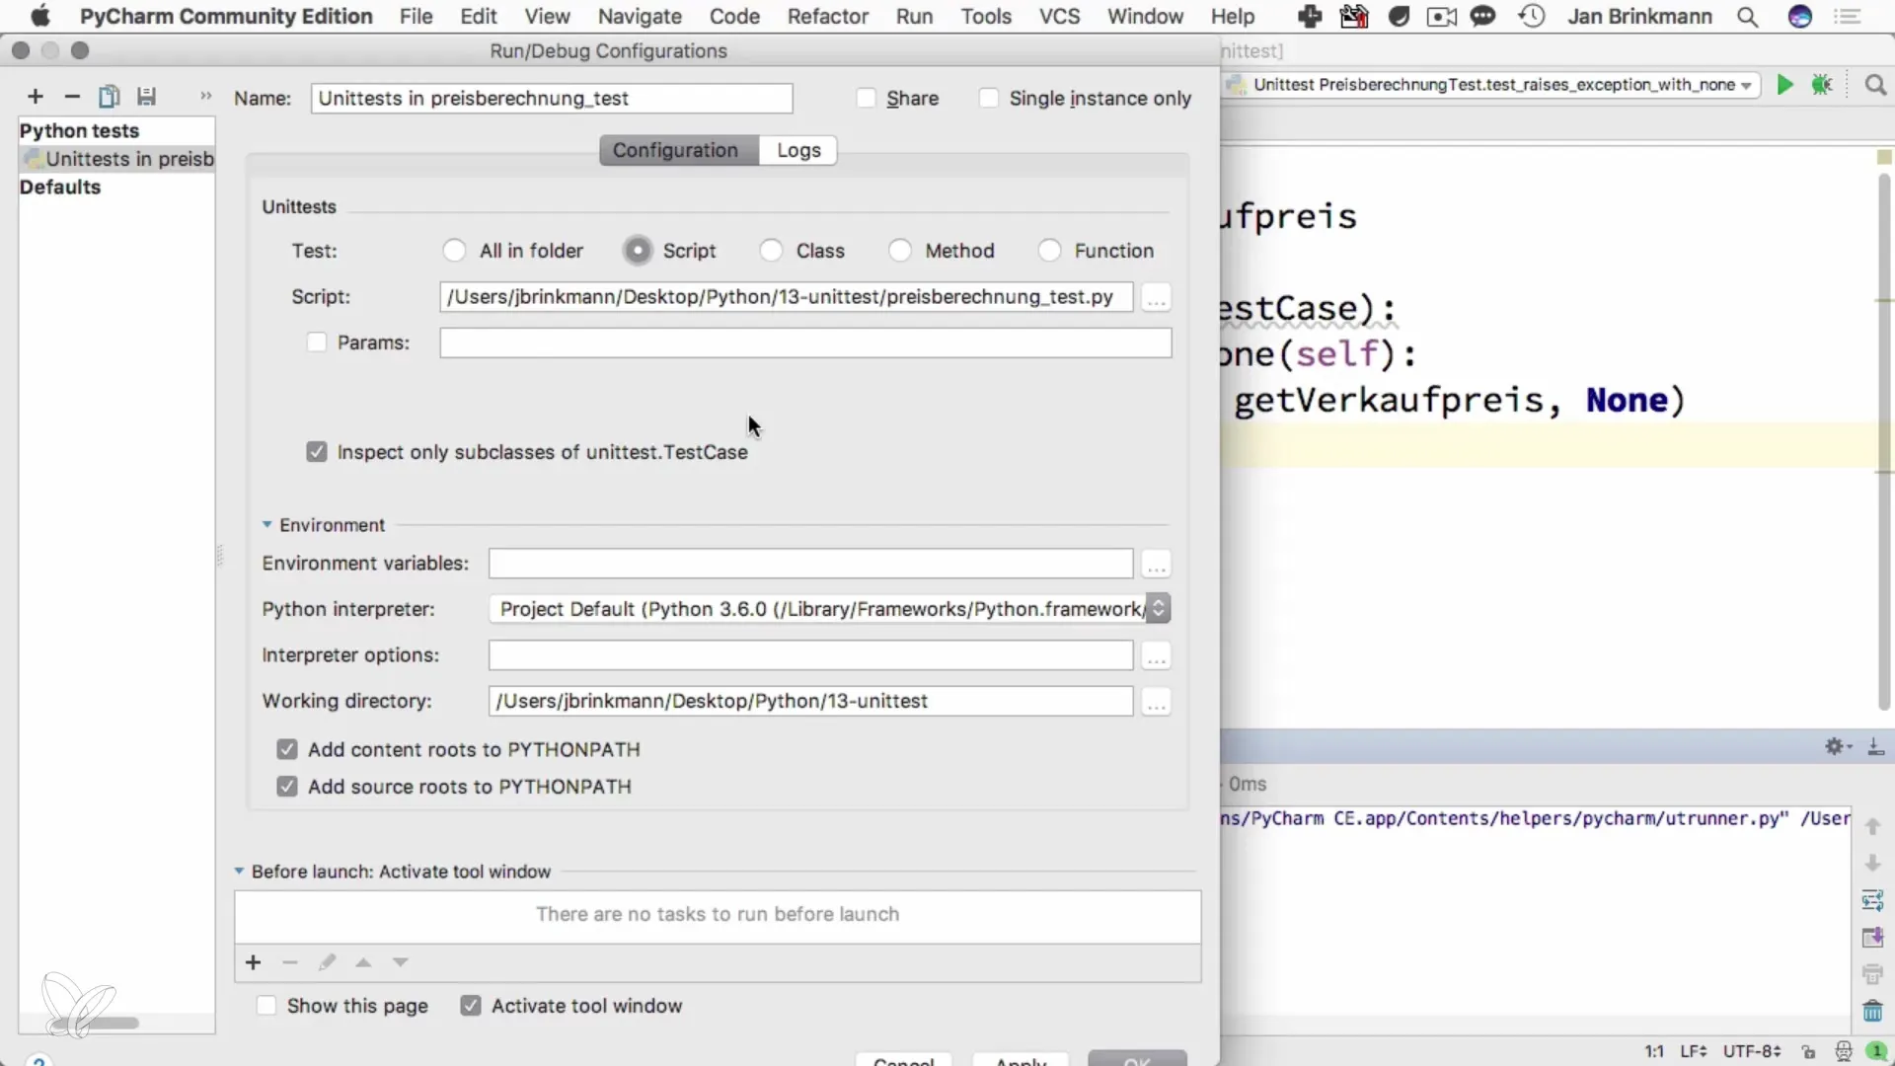
Task: Switch to the Logs tab
Action: click(x=798, y=150)
